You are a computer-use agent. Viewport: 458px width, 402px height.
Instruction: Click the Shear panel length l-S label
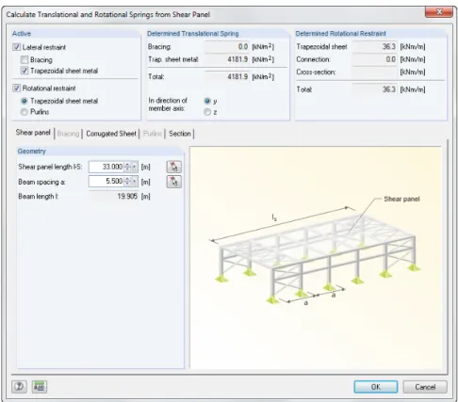(50, 167)
